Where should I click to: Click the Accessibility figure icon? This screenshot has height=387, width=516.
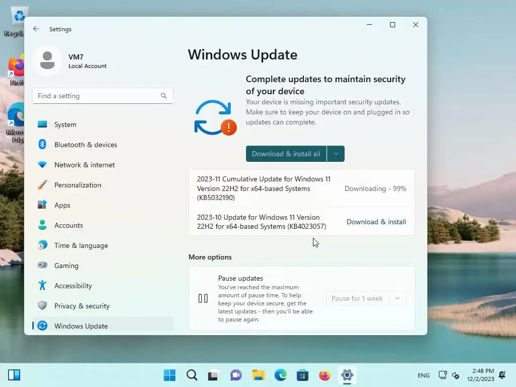[42, 285]
